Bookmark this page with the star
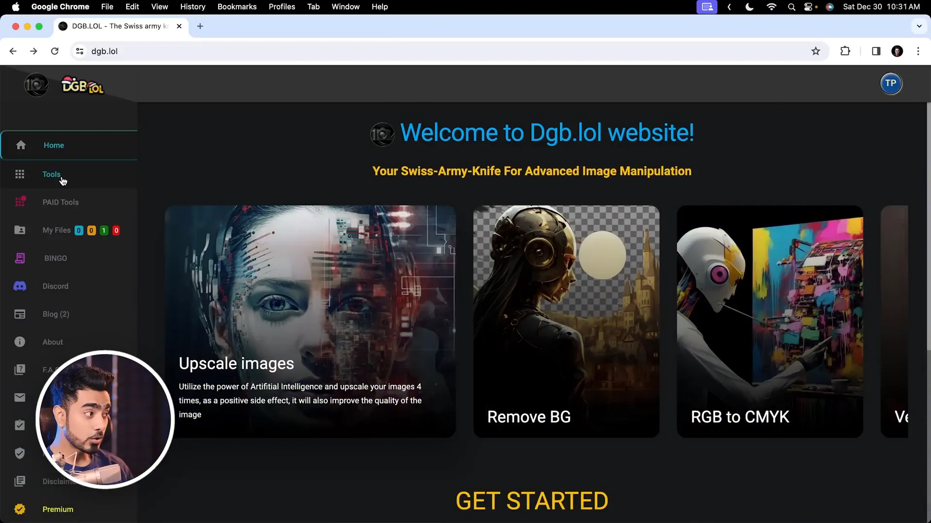Viewport: 931px width, 523px height. click(816, 51)
